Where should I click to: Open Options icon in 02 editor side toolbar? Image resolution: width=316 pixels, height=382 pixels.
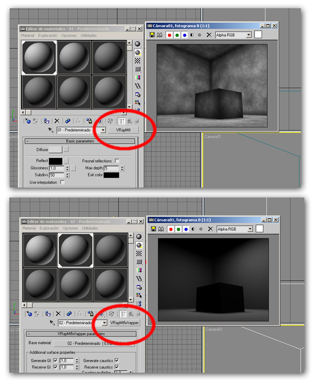pyautogui.click(x=139, y=287)
